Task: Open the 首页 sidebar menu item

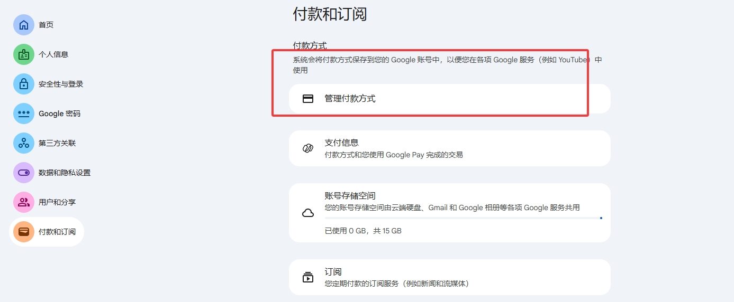Action: click(46, 25)
